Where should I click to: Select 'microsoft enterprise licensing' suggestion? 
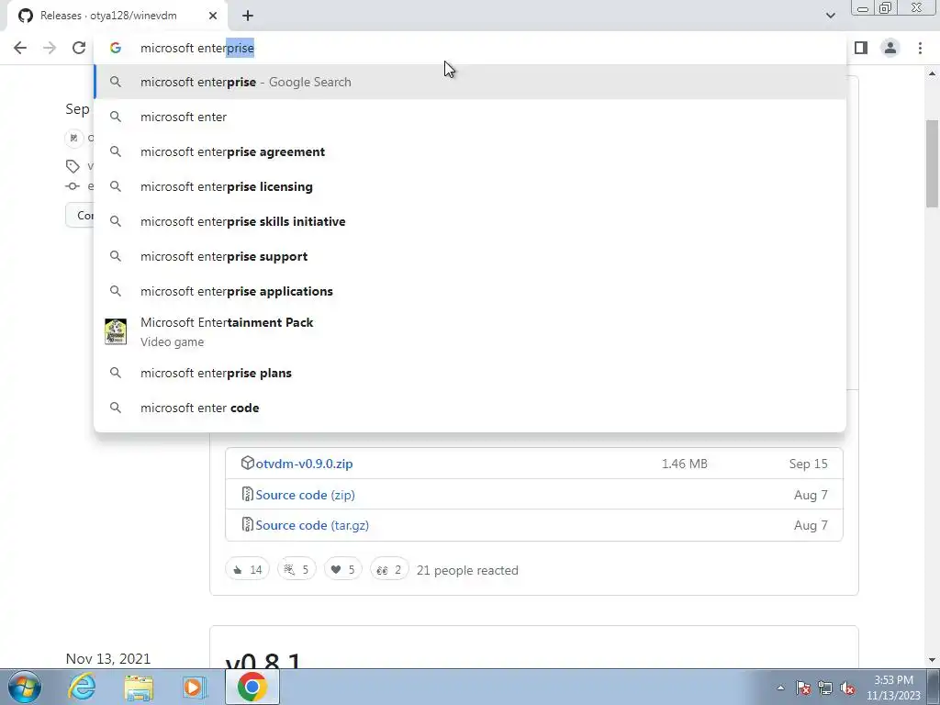pos(470,186)
